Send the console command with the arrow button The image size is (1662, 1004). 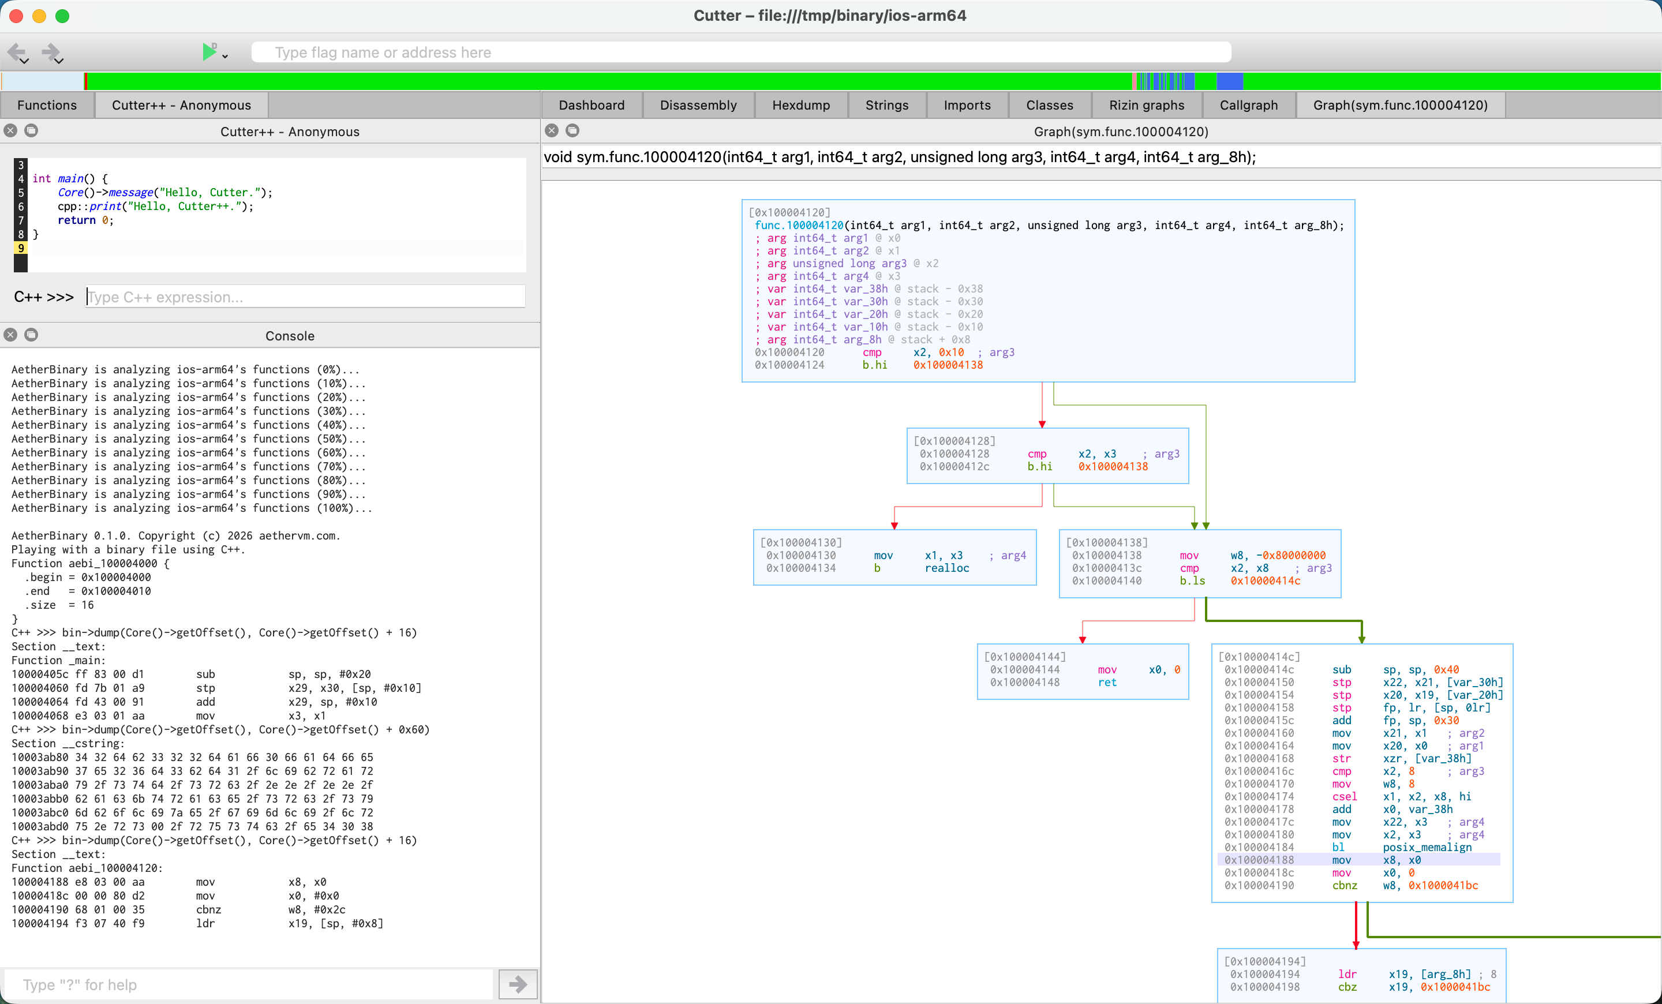coord(517,984)
